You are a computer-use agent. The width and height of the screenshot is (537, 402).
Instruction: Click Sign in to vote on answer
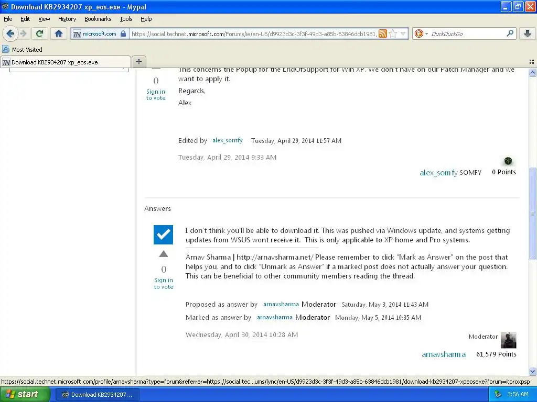pyautogui.click(x=164, y=283)
